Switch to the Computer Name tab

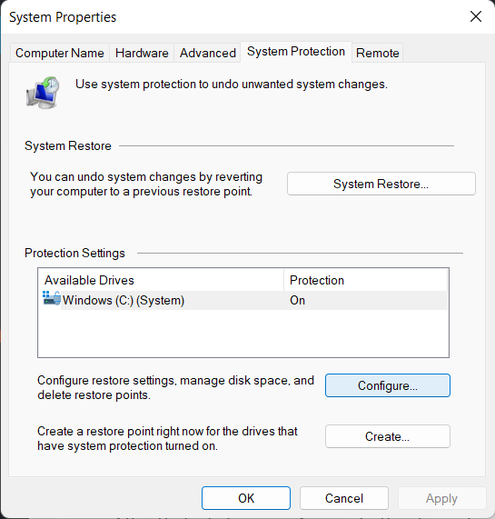tap(60, 53)
